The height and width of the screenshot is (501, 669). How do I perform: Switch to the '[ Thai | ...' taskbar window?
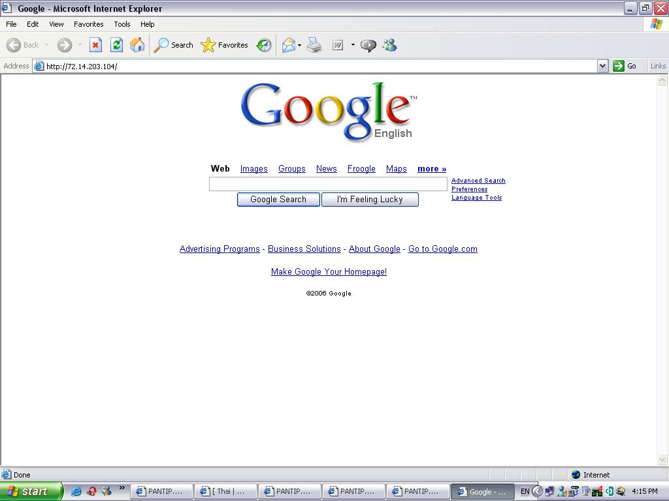click(x=225, y=491)
